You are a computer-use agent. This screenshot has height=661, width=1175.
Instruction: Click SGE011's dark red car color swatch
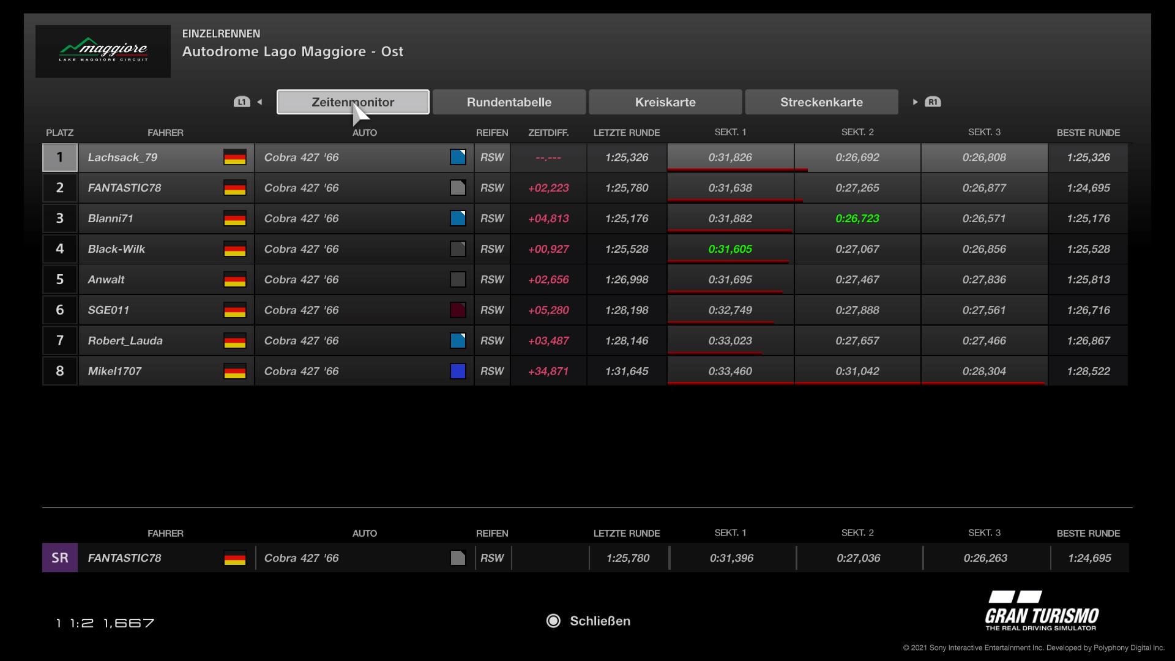pyautogui.click(x=458, y=310)
